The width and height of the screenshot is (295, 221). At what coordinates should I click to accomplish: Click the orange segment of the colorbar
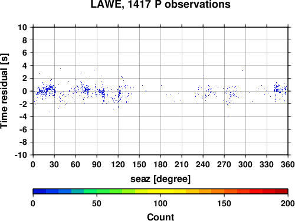pyautogui.click(x=218, y=191)
